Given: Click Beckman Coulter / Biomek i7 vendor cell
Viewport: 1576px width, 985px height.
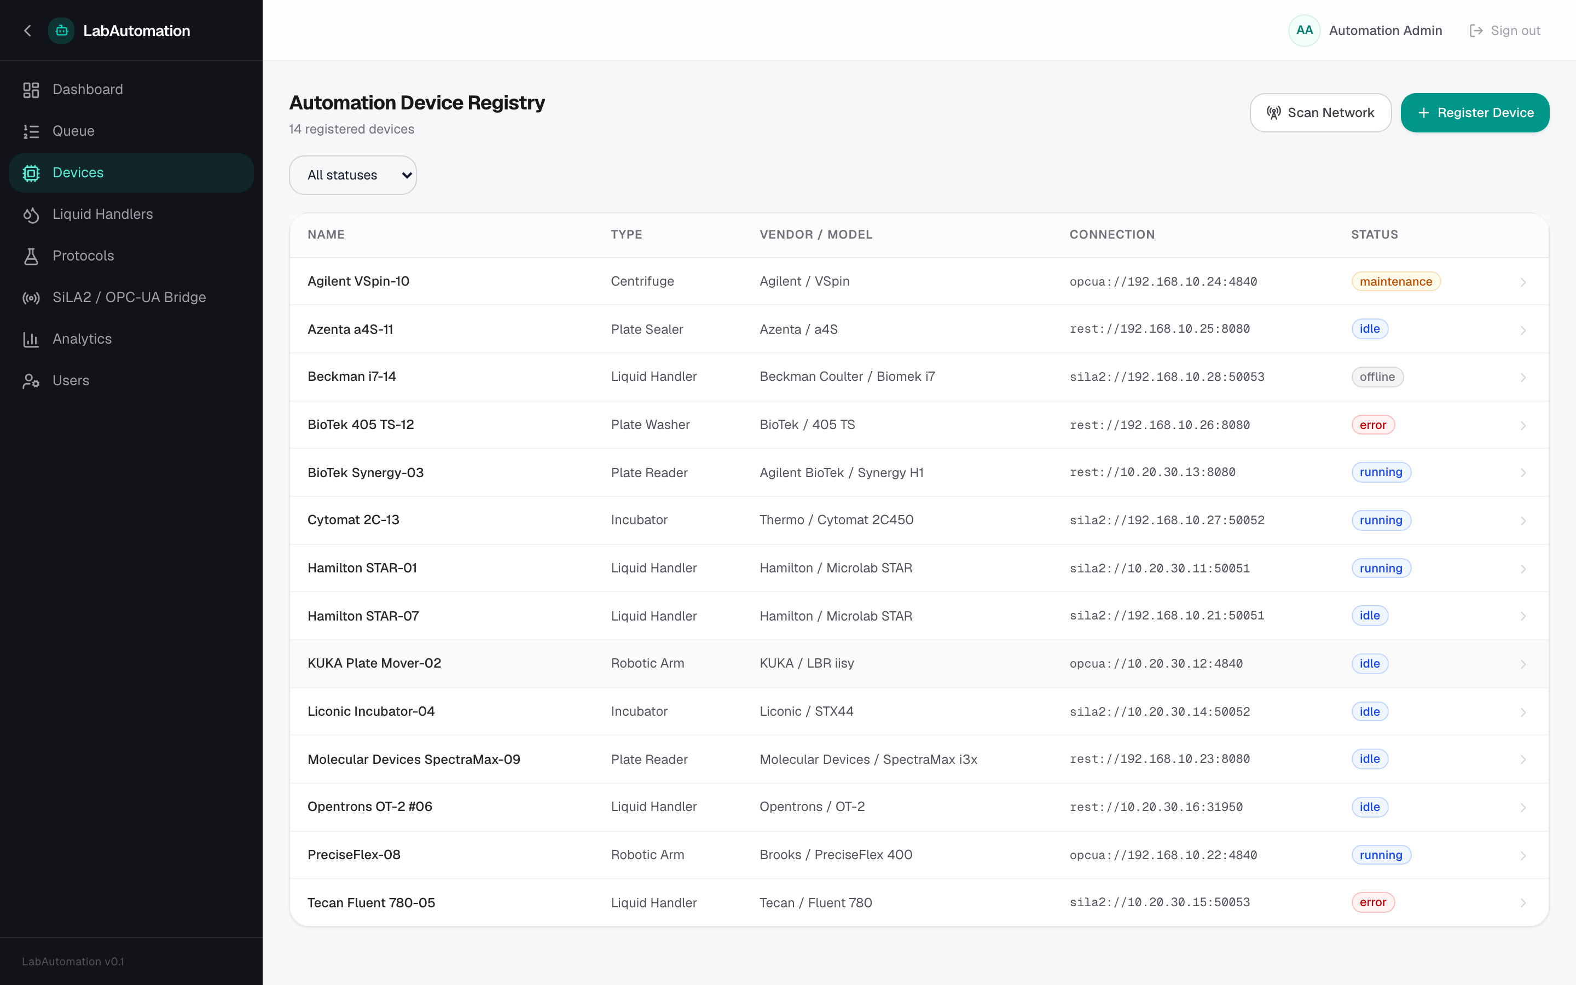Looking at the screenshot, I should (x=847, y=376).
